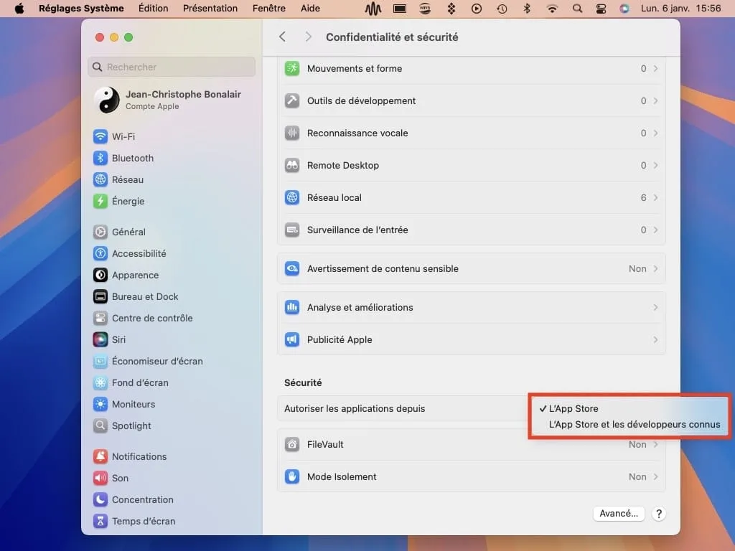Open the Édition menu

154,9
